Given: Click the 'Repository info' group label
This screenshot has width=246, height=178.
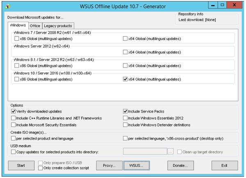Looking at the screenshot, I should [x=191, y=14].
